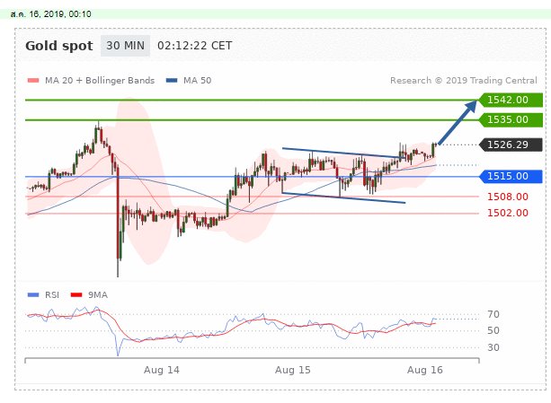Click the 9MA legend label
The width and height of the screenshot is (551, 403).
[98, 295]
